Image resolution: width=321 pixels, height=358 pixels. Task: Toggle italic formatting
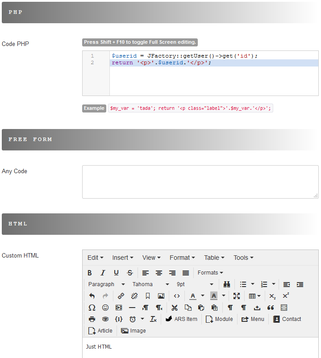pos(103,273)
